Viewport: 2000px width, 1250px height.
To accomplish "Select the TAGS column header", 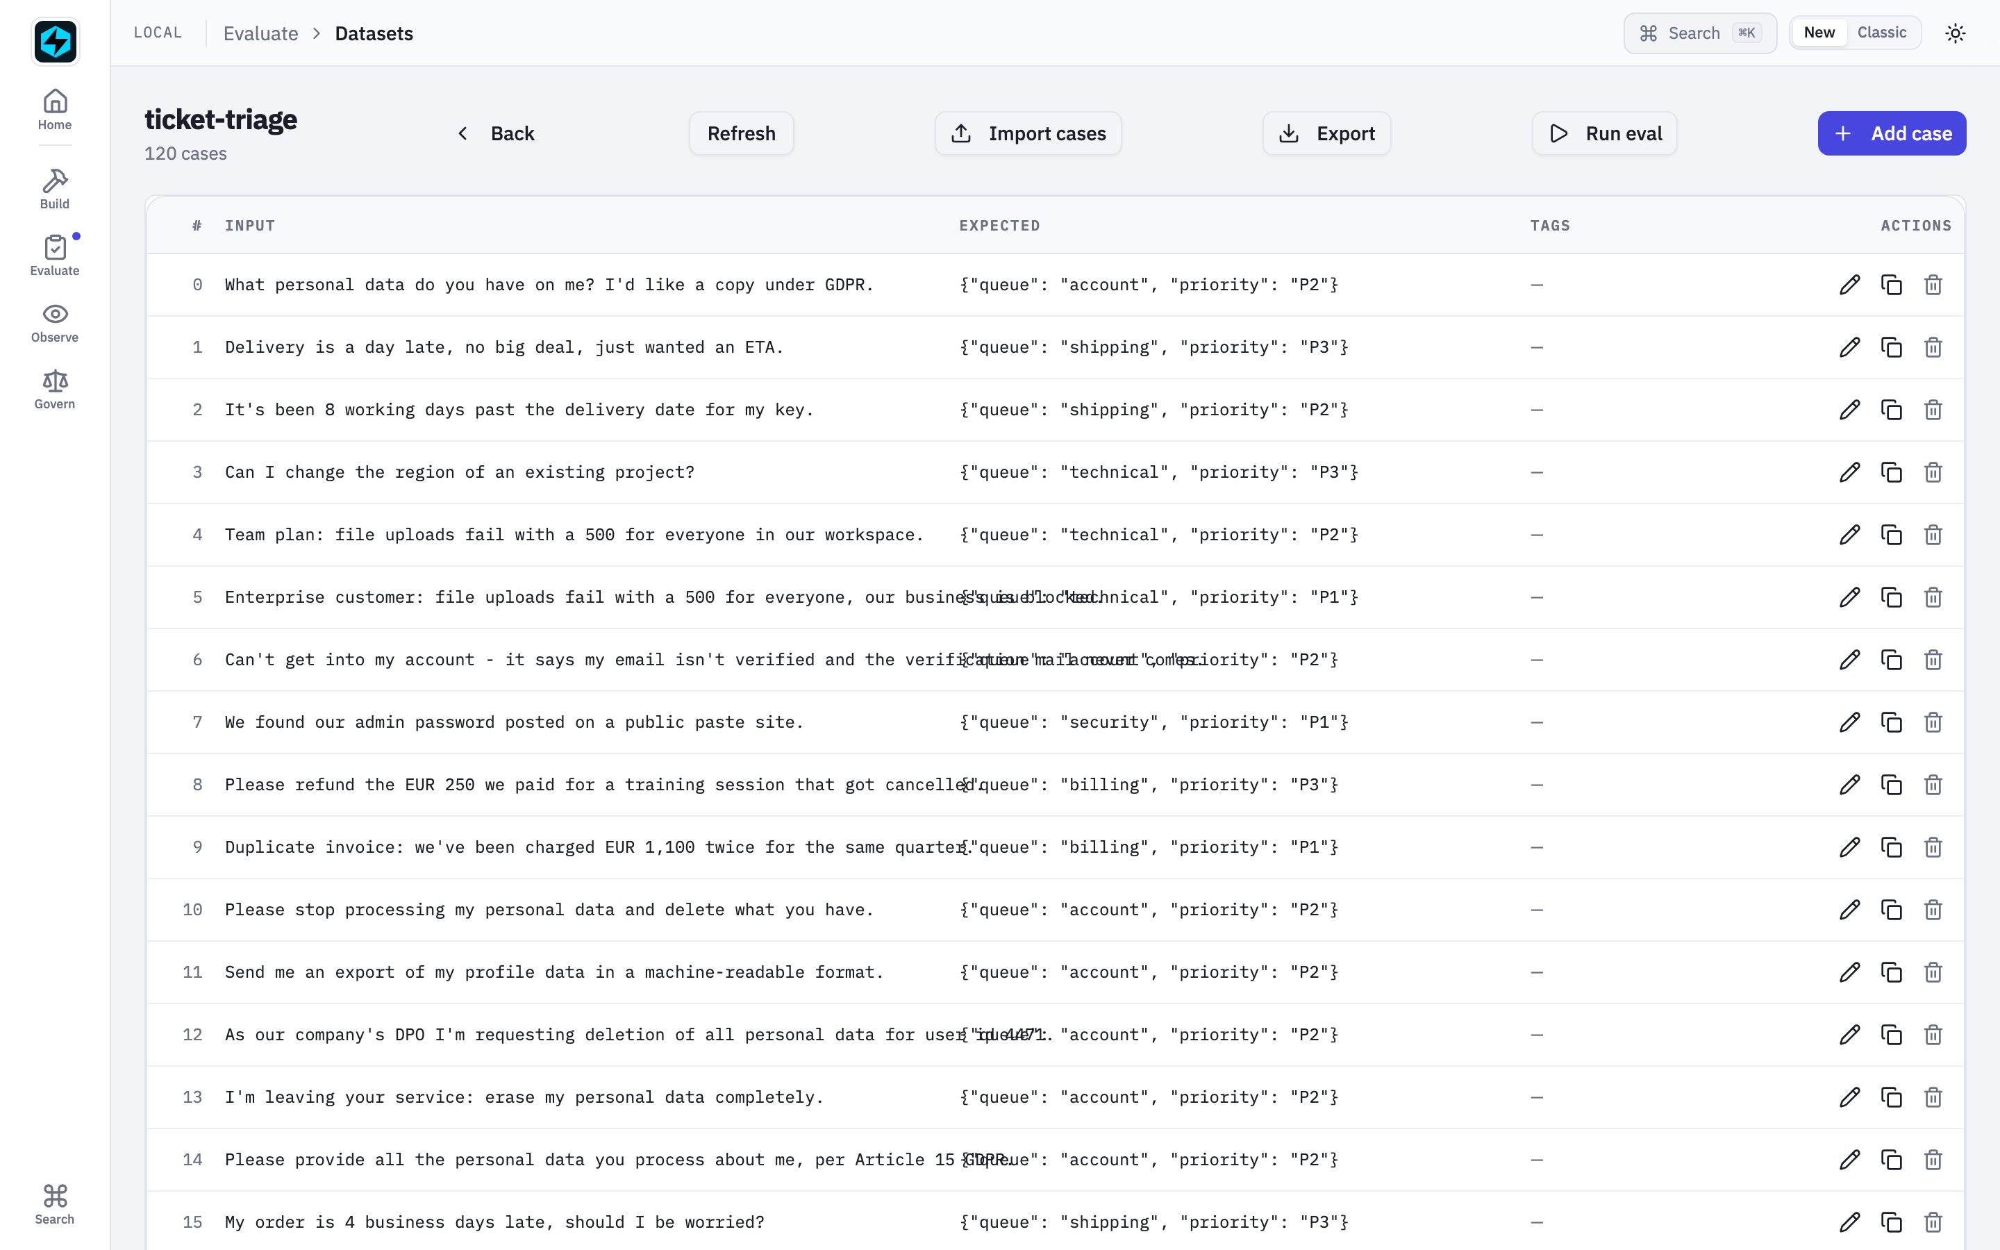I will 1549,226.
